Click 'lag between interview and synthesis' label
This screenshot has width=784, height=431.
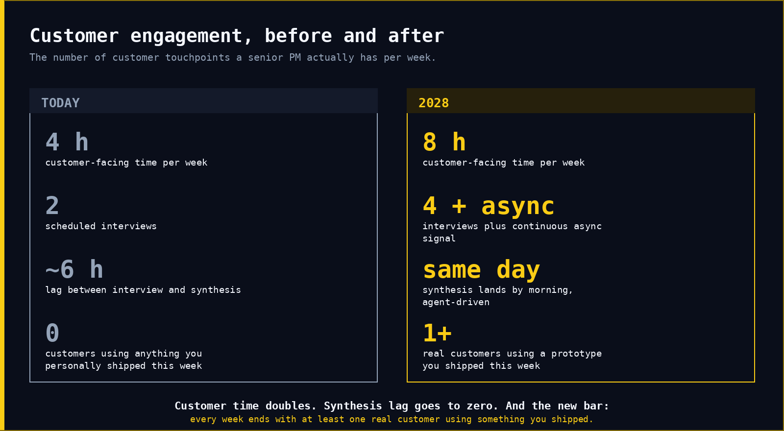[x=143, y=290]
